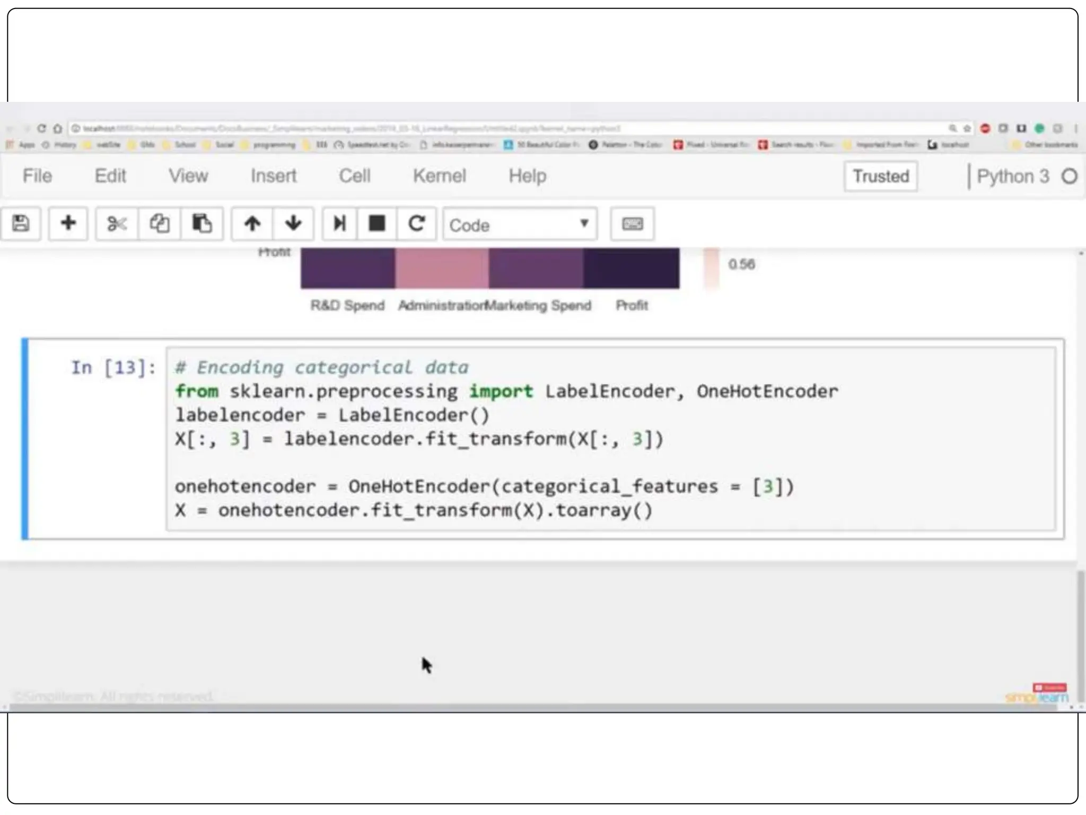This screenshot has height=815, width=1086.
Task: Open the Insert menu
Action: (x=273, y=176)
